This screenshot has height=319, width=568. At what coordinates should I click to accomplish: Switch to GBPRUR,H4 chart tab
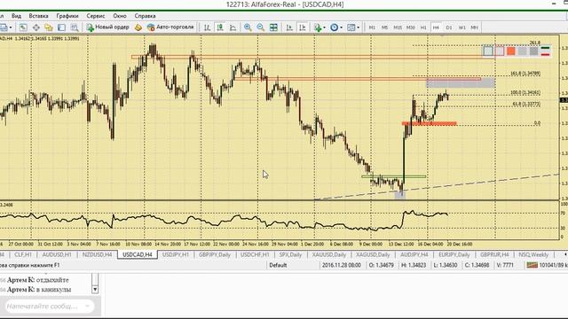[x=494, y=254]
